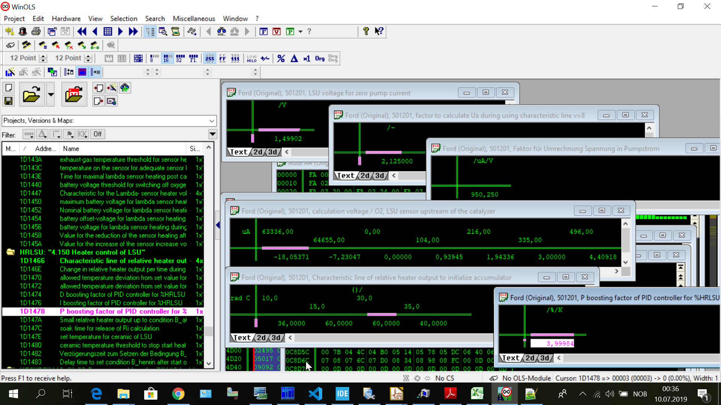Jump forward with the double right arrow
Screen dimensions: 721x405
pos(133,31)
